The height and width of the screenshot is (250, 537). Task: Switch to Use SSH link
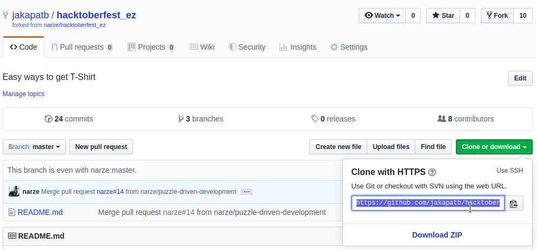pos(509,171)
